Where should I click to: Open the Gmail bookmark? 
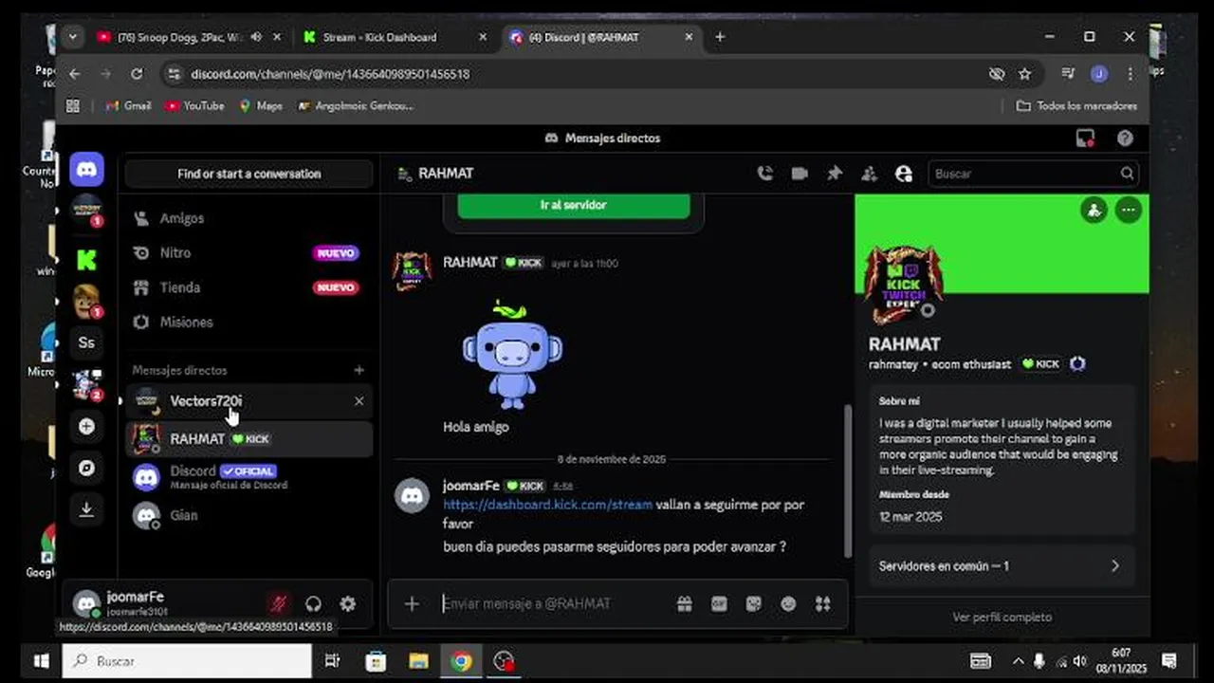point(128,106)
